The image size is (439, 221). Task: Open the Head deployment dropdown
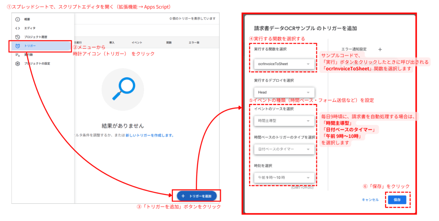click(284, 92)
